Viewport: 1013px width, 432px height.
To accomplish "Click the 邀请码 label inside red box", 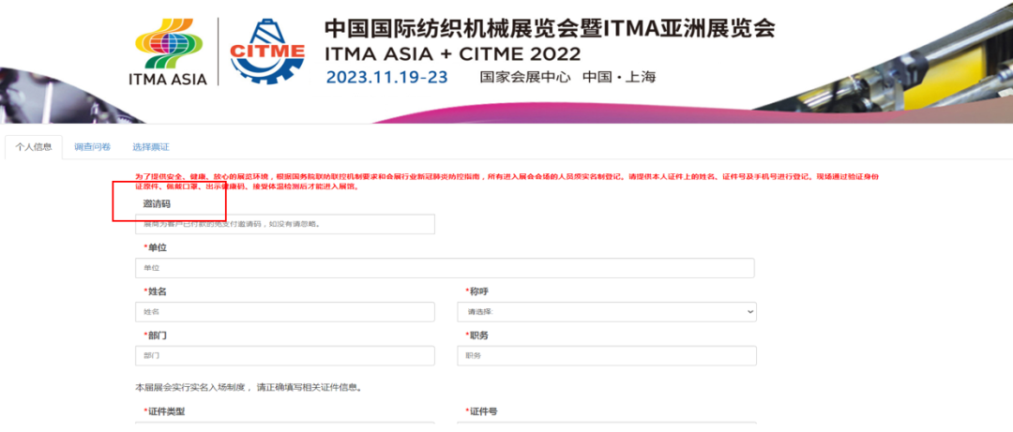I will [x=157, y=204].
